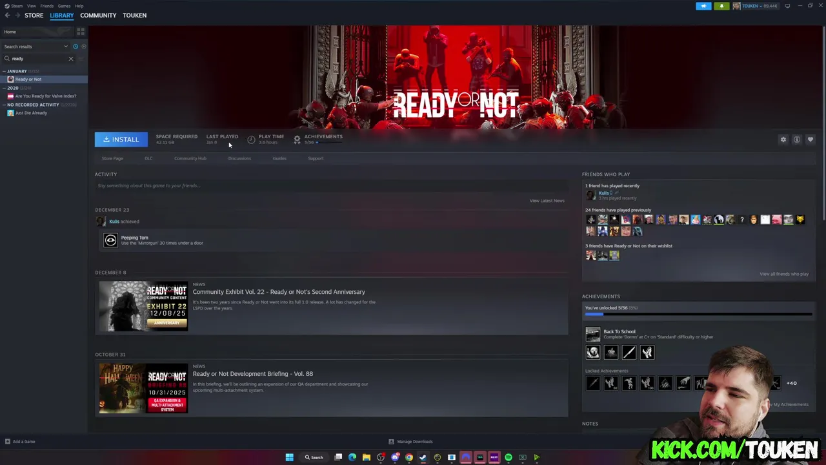Show game info icon
Image resolution: width=826 pixels, height=465 pixels.
click(x=797, y=139)
